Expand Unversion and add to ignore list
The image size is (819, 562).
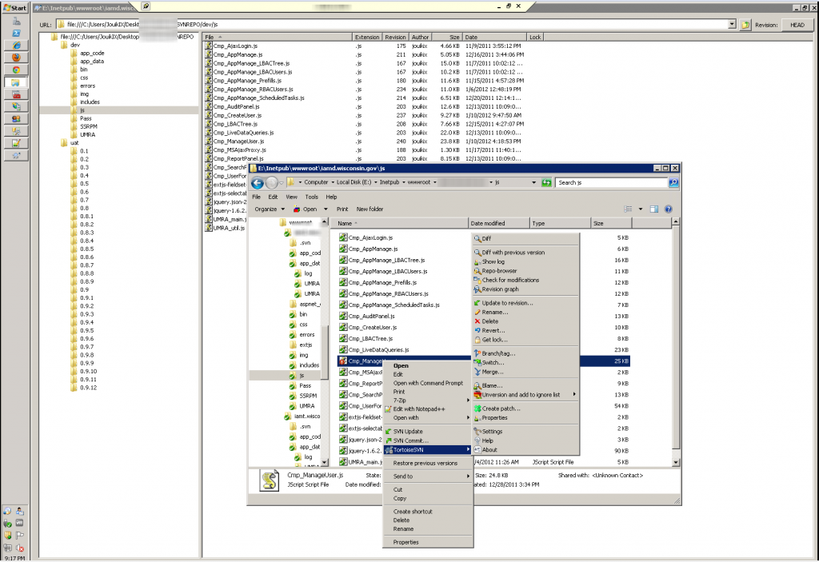(x=526, y=395)
